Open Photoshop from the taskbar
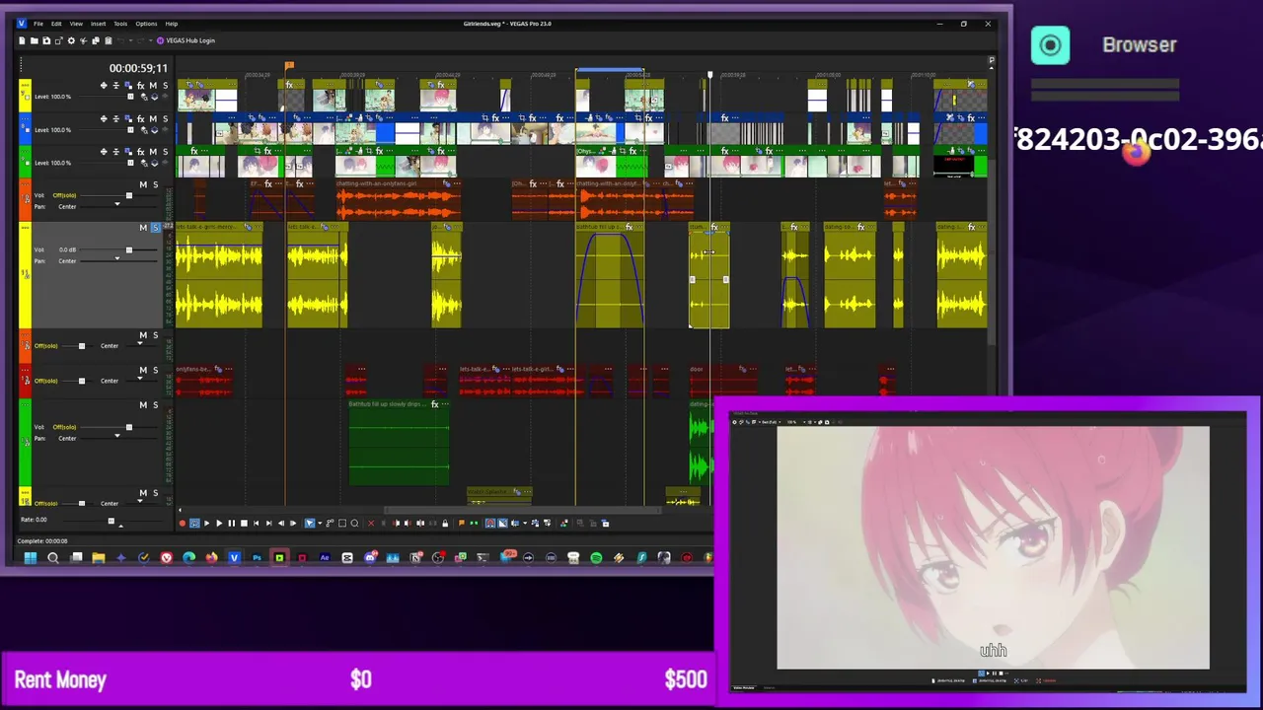This screenshot has width=1263, height=710. click(258, 558)
